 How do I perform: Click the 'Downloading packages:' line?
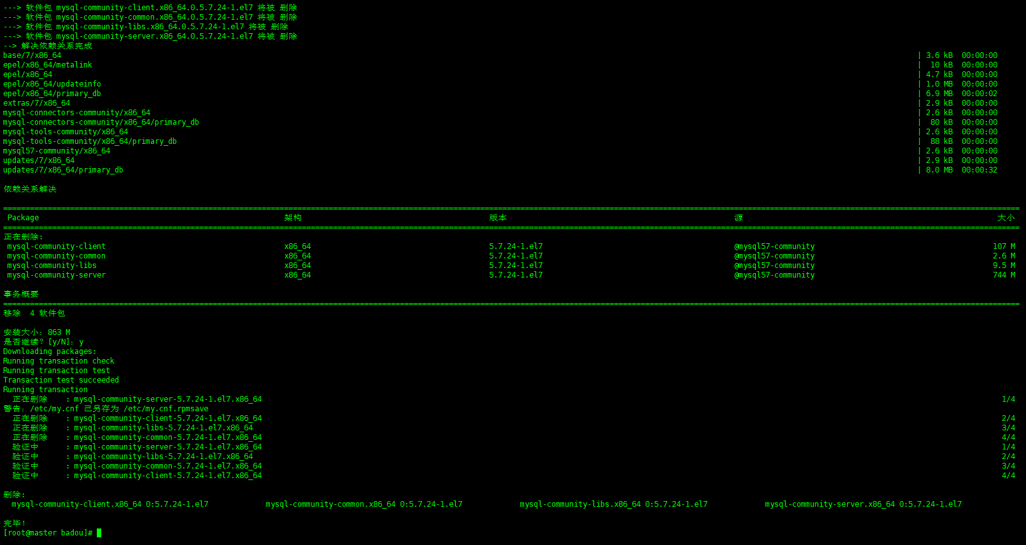click(50, 351)
